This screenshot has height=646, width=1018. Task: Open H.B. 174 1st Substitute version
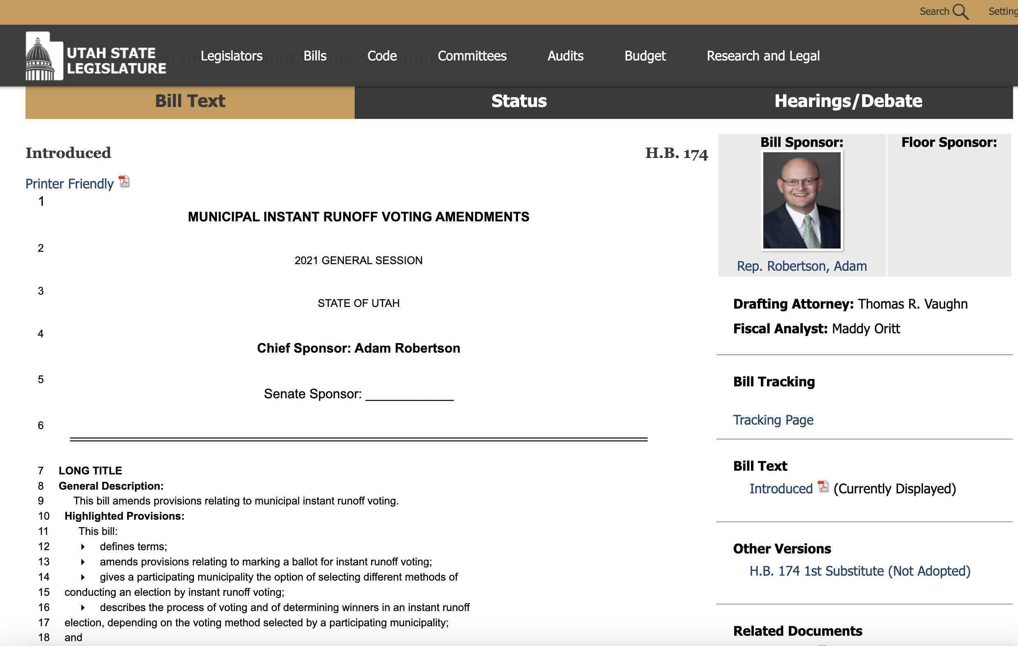pos(860,571)
